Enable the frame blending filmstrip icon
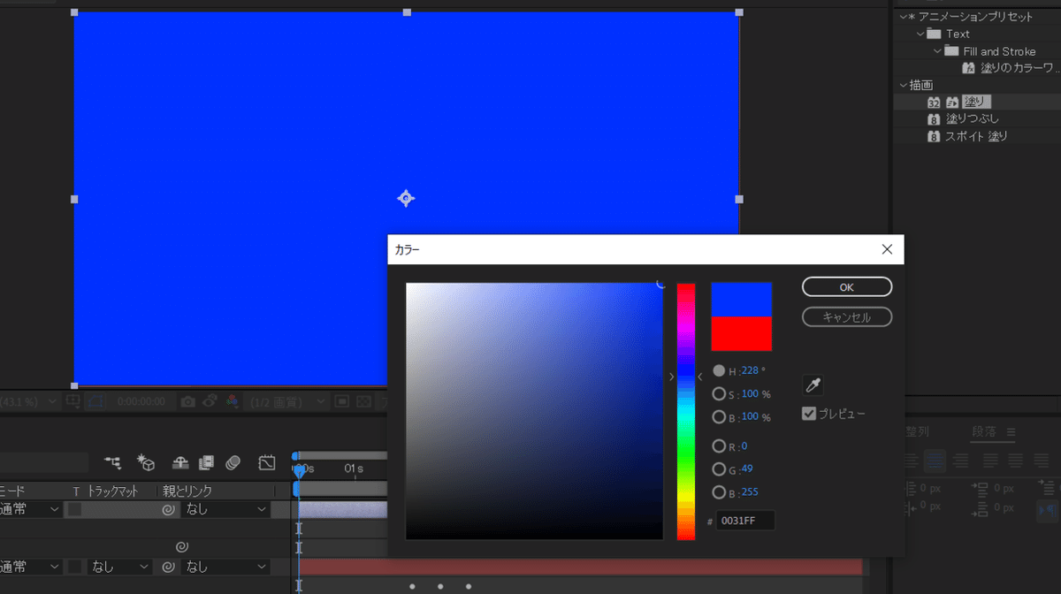The image size is (1061, 594). coord(206,461)
